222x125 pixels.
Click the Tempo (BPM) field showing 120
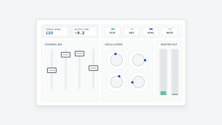56,32
